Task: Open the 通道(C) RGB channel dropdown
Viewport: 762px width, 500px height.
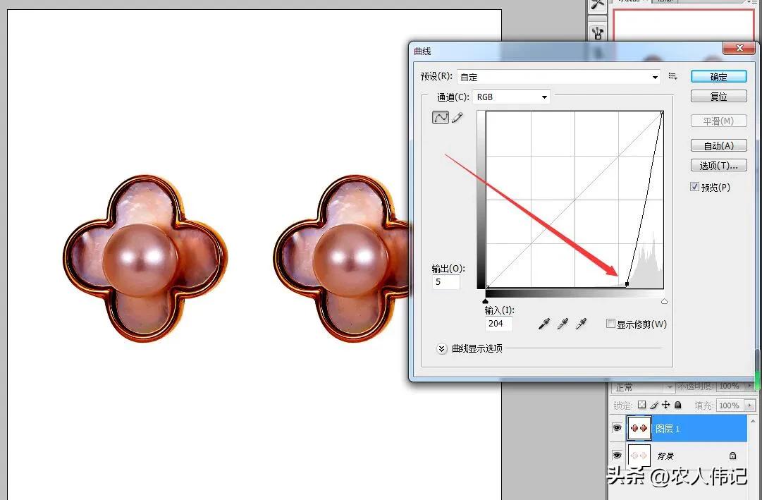Action: [511, 97]
